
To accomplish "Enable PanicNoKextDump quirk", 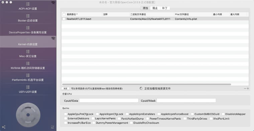I will tap(119, 119).
